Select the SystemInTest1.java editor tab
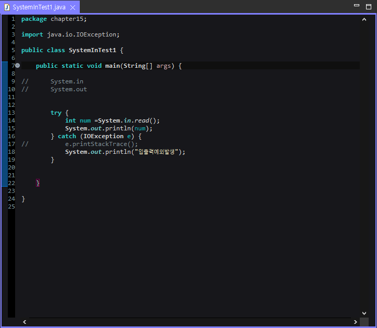Viewport: 377px width, 328px height. pyautogui.click(x=40, y=7)
